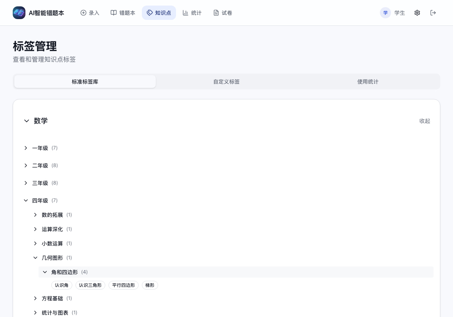Collapse the 几何图形 chevron

tap(35, 258)
